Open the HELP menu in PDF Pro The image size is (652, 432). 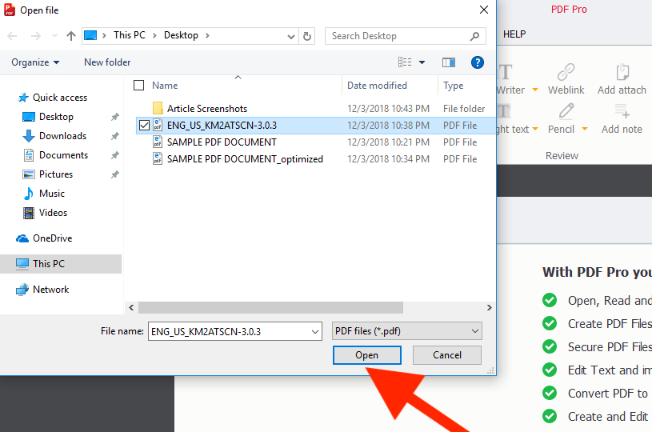[x=514, y=34]
